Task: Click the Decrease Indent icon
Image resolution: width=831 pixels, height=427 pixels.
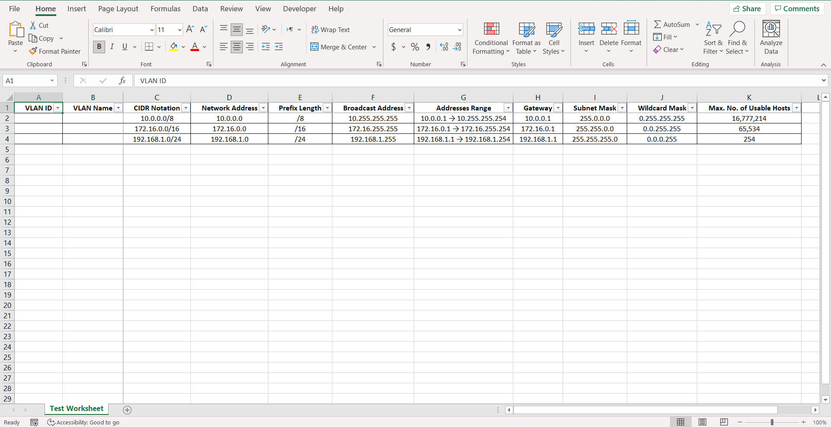Action: pyautogui.click(x=266, y=47)
